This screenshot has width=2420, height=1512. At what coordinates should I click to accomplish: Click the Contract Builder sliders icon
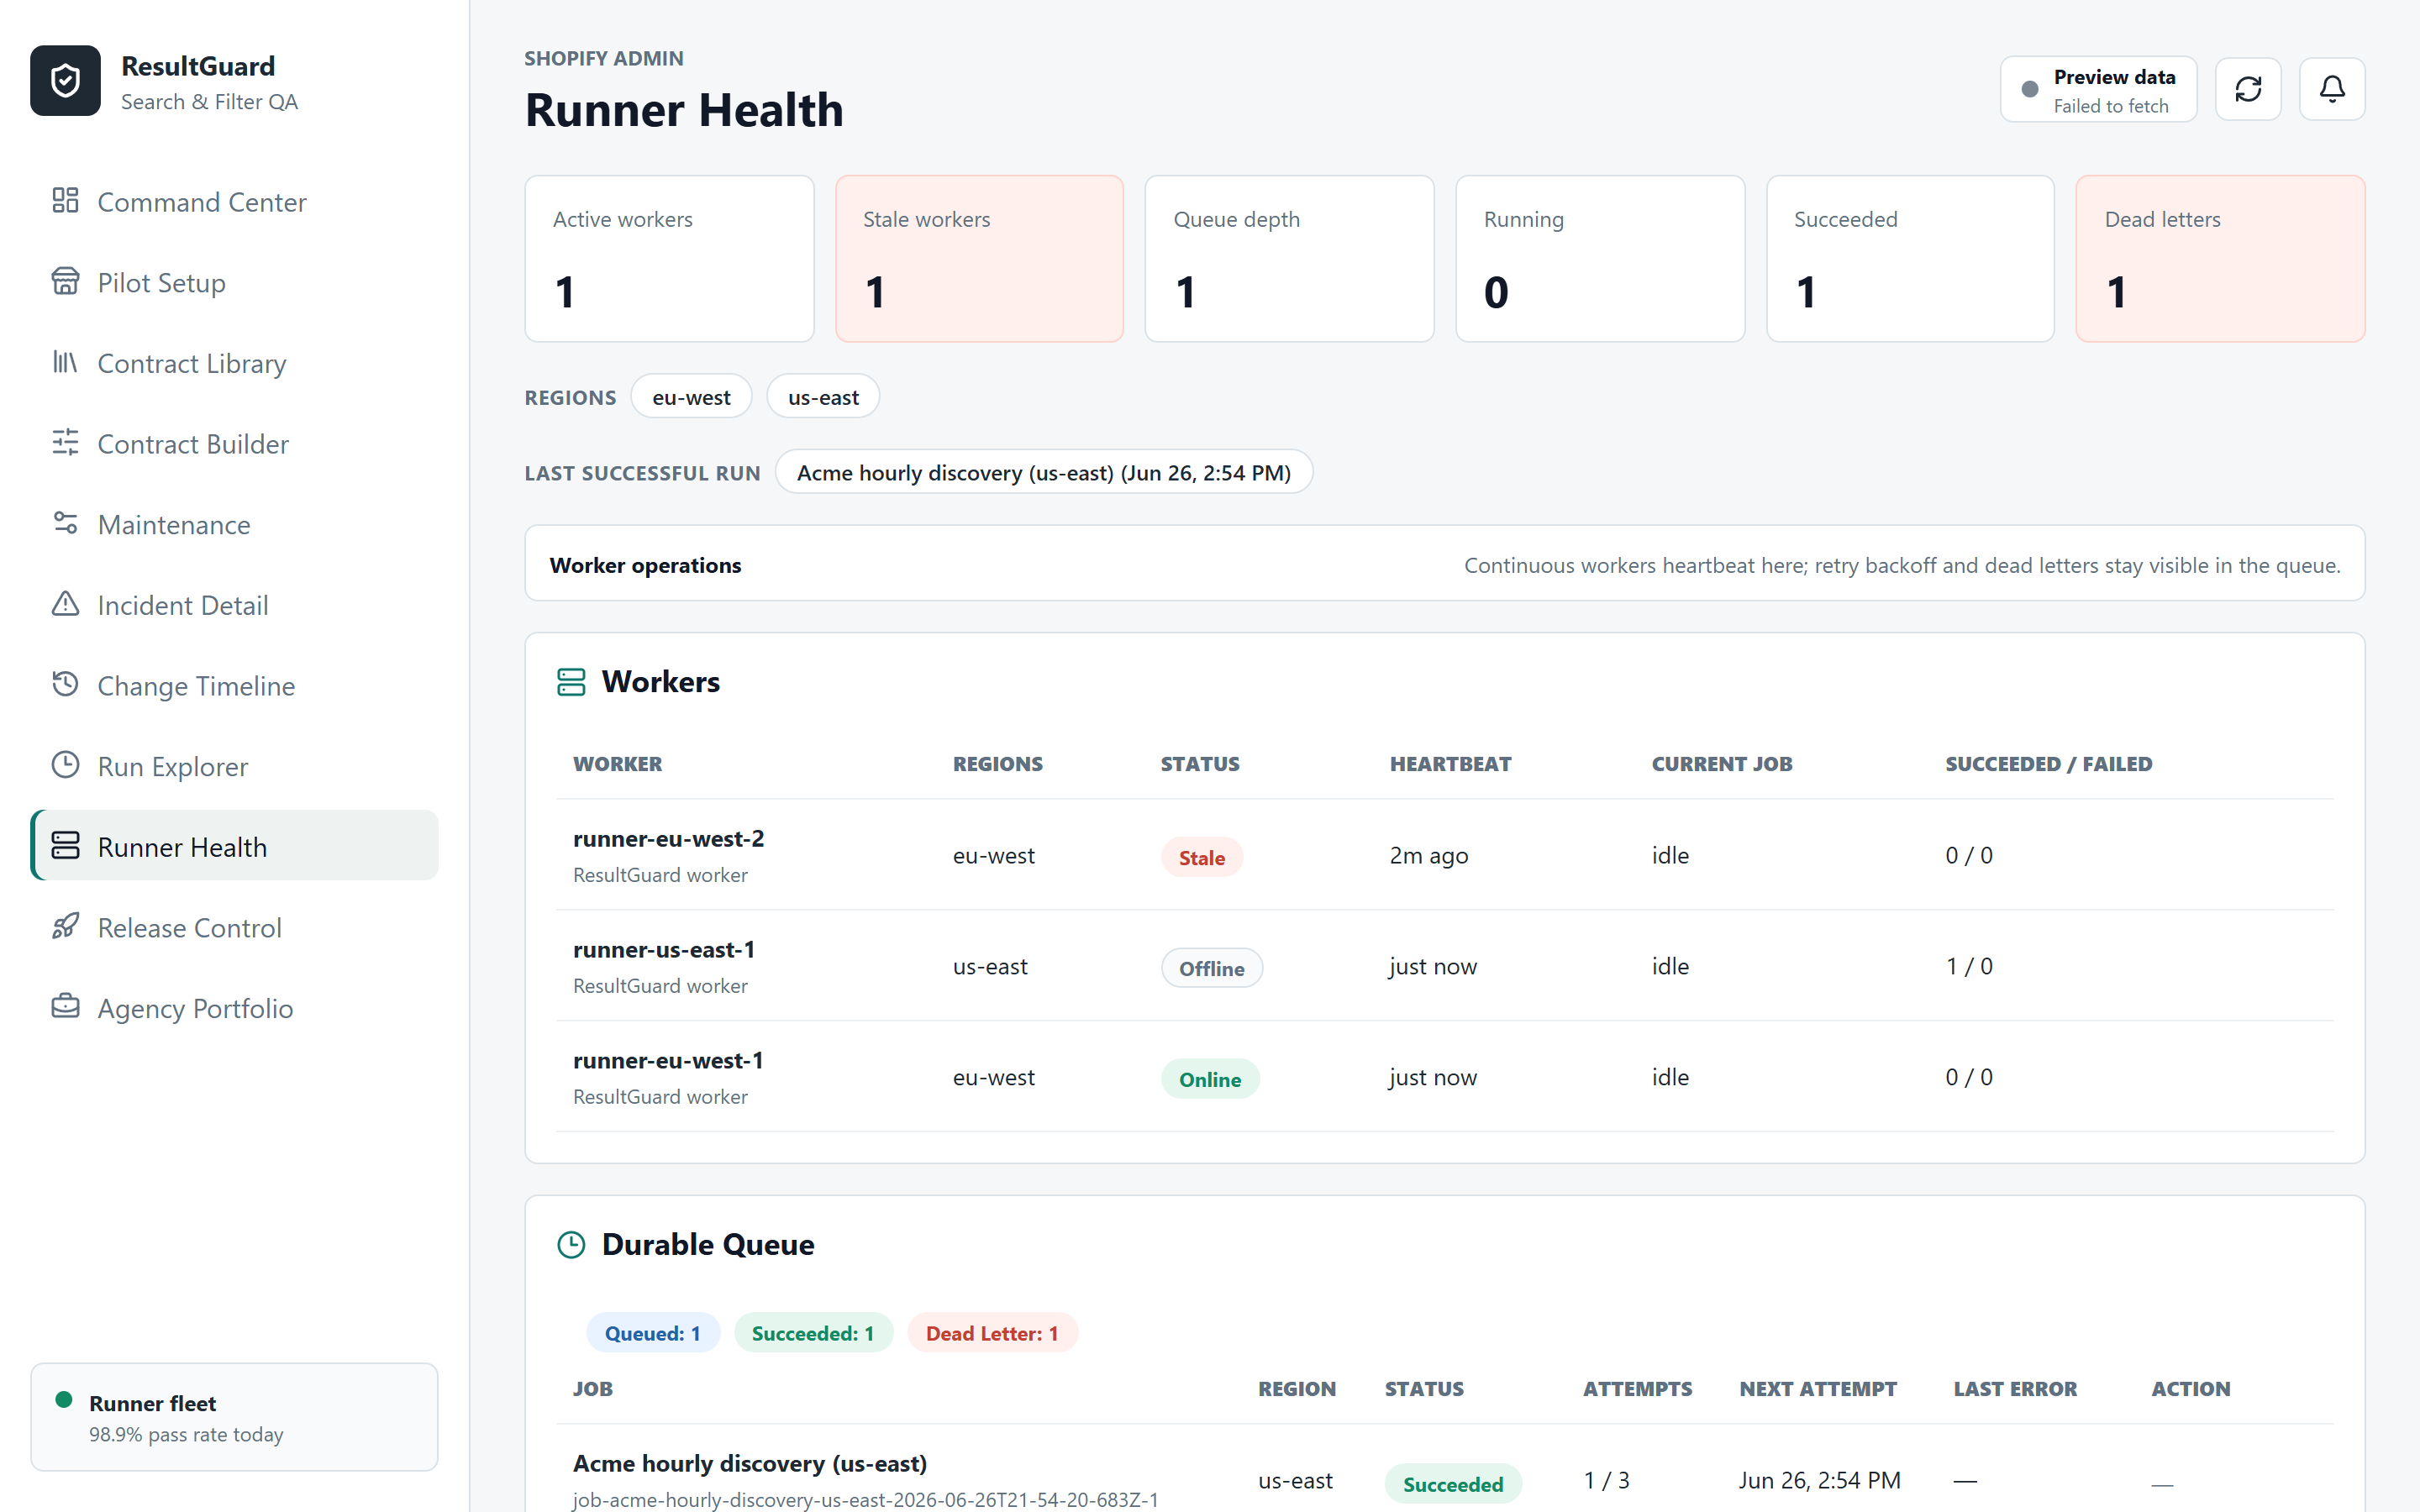(x=65, y=442)
